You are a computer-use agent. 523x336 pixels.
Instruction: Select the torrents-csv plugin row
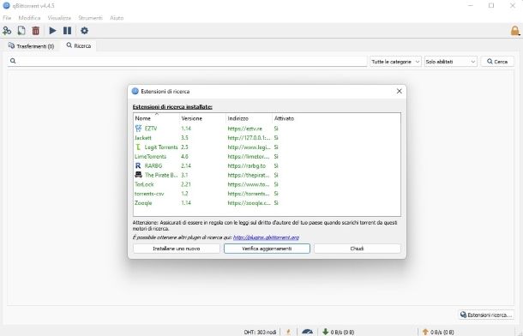coord(267,194)
